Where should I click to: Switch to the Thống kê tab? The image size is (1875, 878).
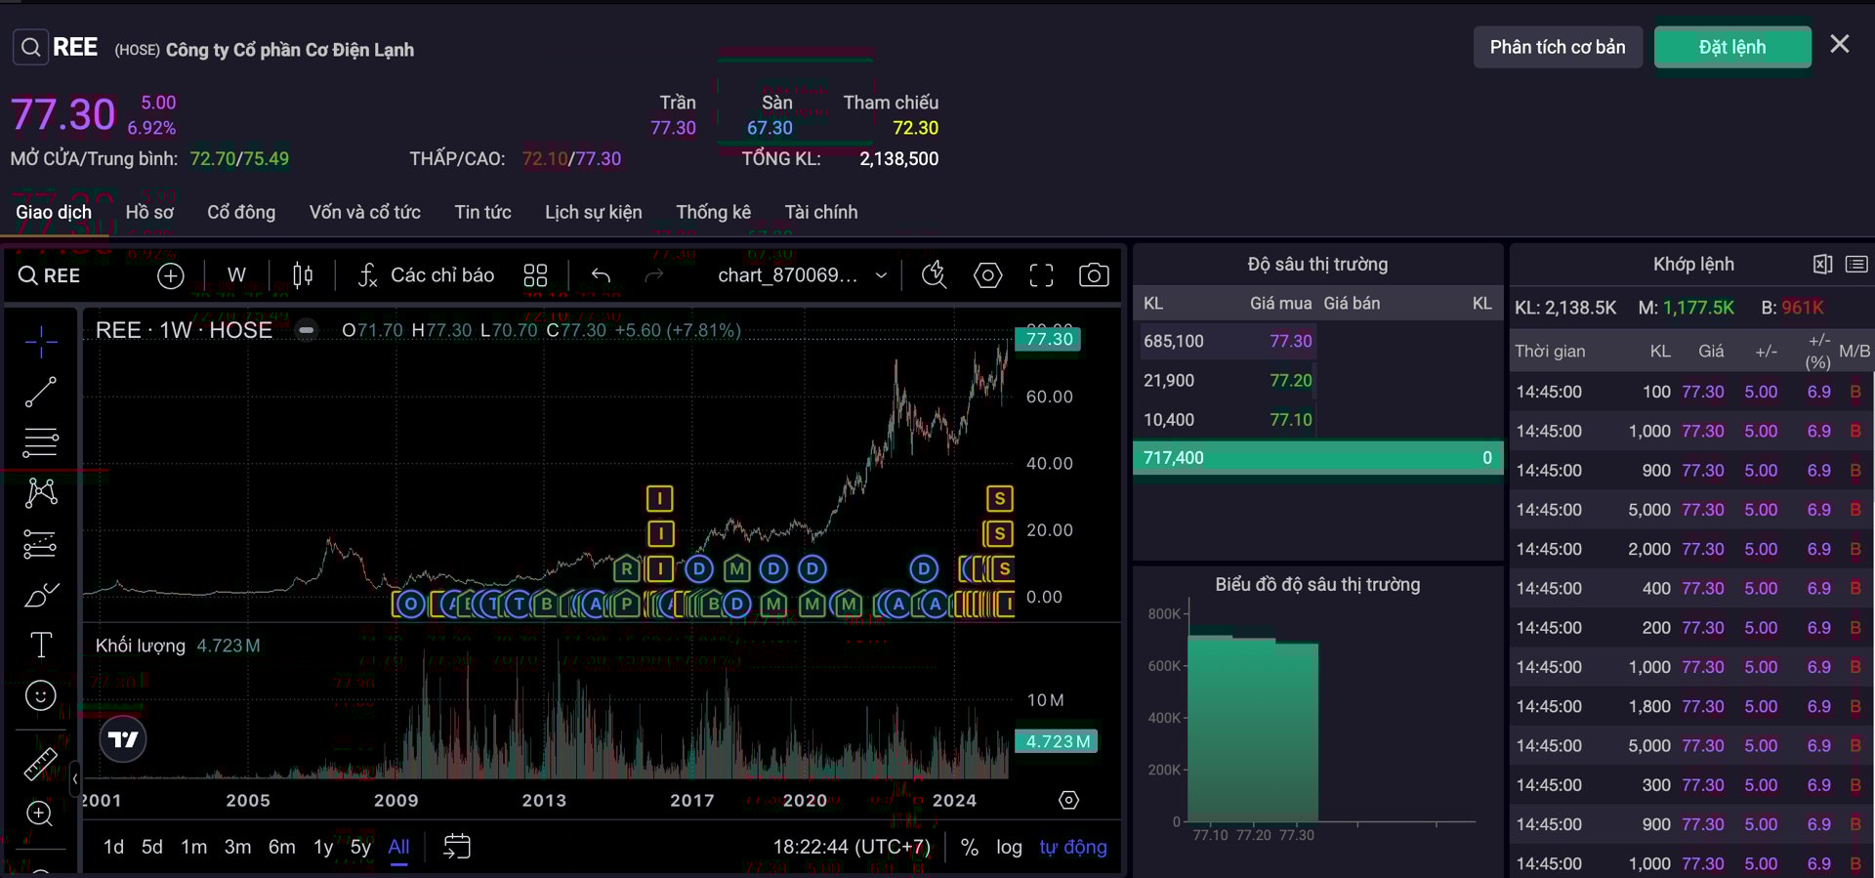pos(714,212)
